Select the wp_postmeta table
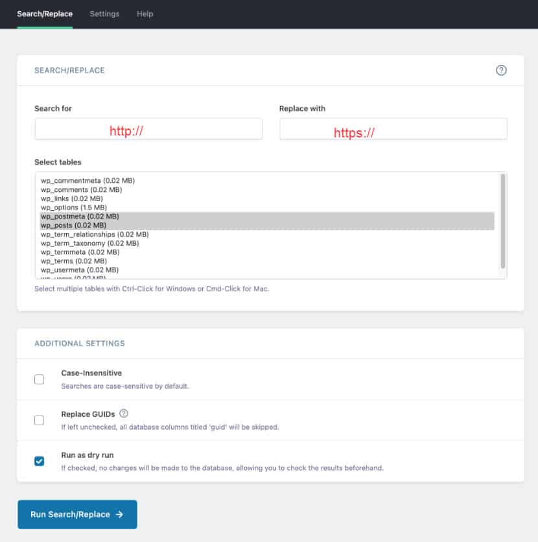 tap(267, 217)
